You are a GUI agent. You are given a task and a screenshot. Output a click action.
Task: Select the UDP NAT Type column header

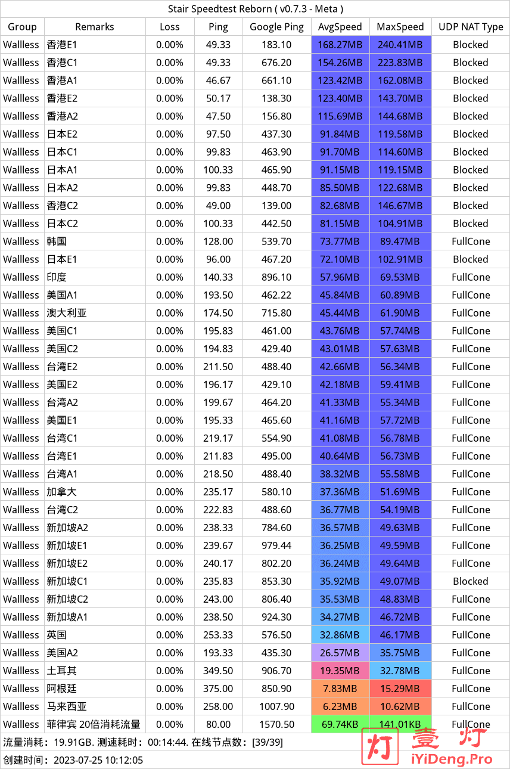pyautogui.click(x=471, y=27)
